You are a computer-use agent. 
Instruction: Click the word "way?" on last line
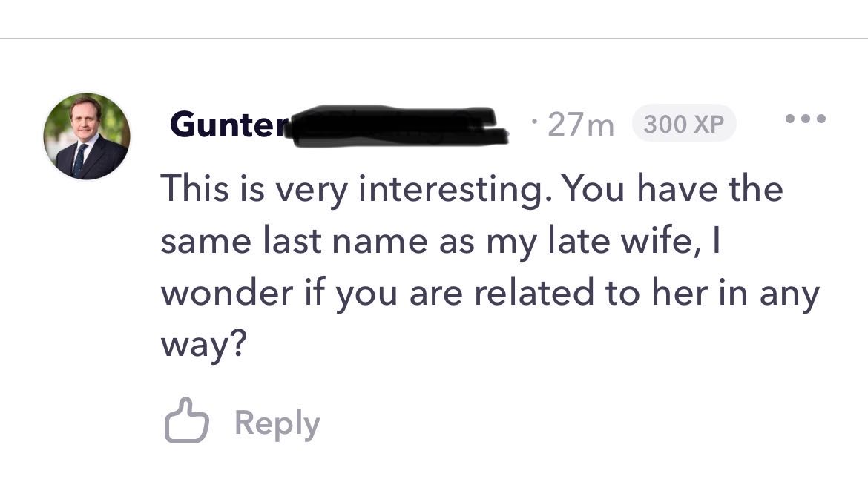pyautogui.click(x=203, y=345)
